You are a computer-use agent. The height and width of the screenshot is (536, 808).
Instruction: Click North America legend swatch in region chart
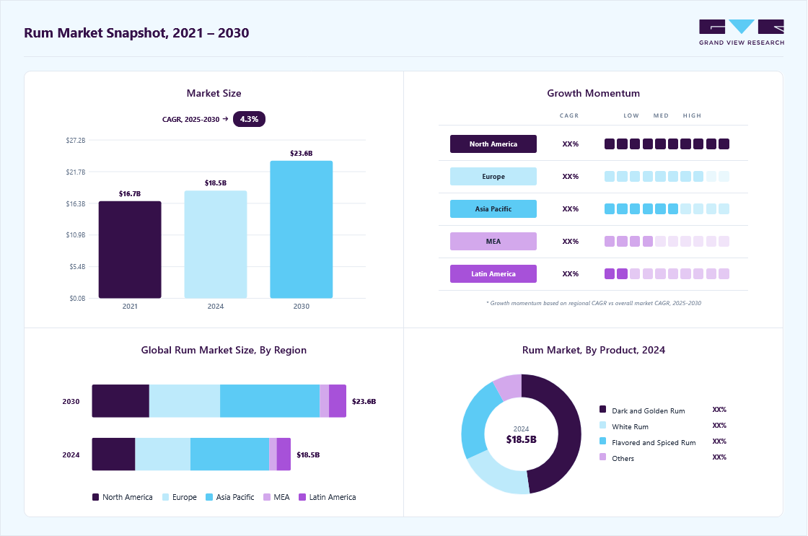95,497
